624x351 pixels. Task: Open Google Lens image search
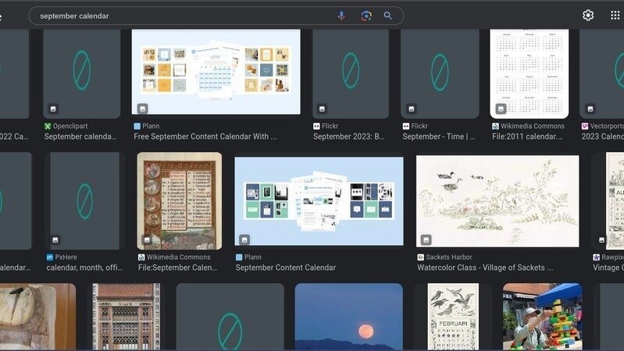pyautogui.click(x=365, y=16)
